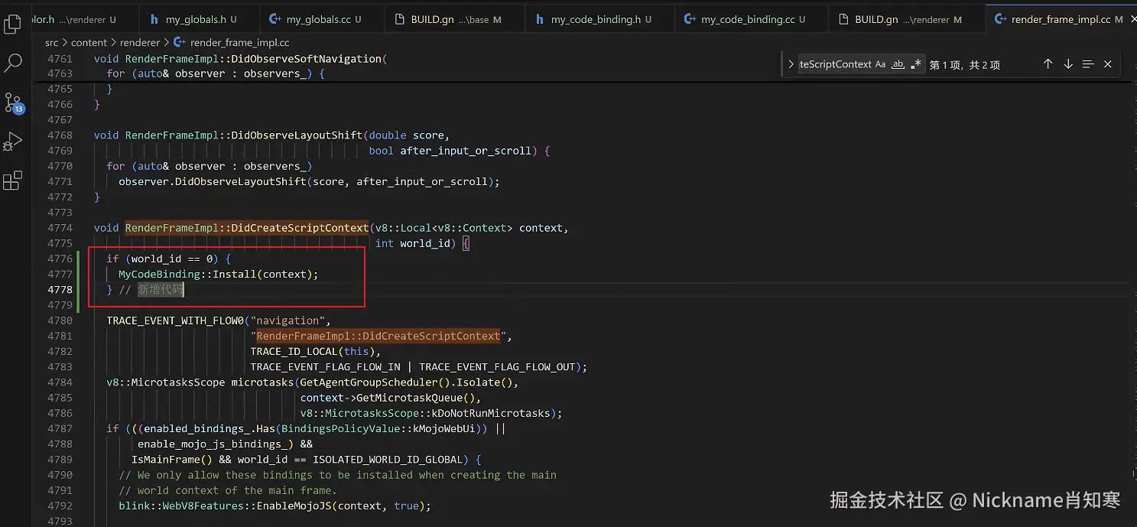Click MyCodeBinding::Install(context) code line
Viewport: 1137px width, 527px height.
(218, 274)
